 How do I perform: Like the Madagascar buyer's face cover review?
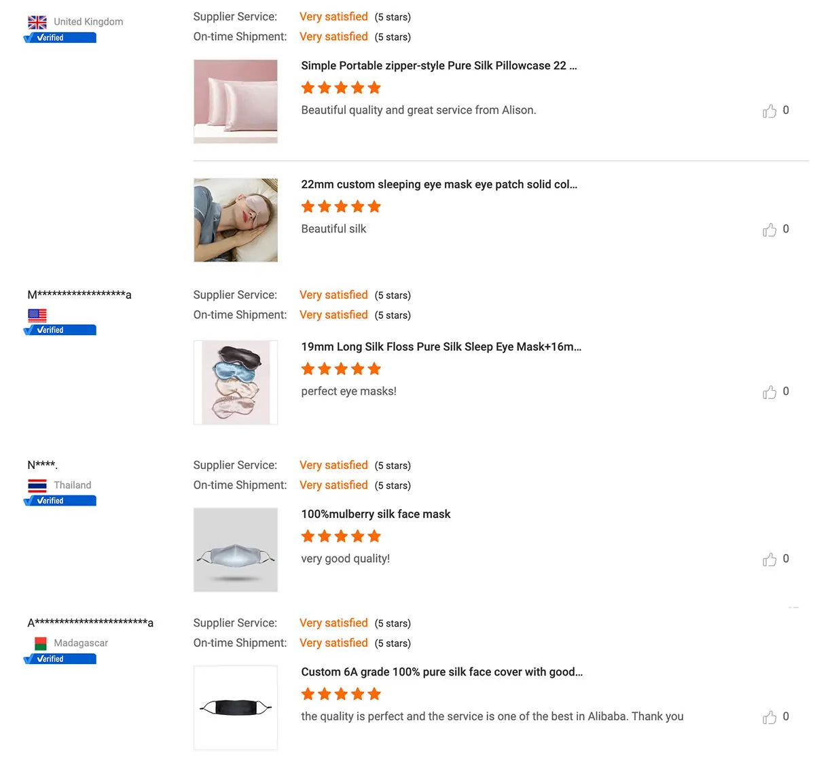769,717
